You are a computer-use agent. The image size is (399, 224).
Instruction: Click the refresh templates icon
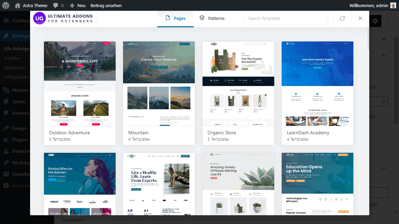[342, 19]
